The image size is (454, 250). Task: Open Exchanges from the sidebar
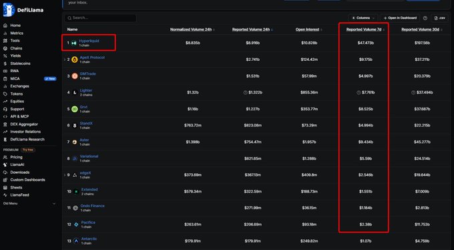click(19, 86)
